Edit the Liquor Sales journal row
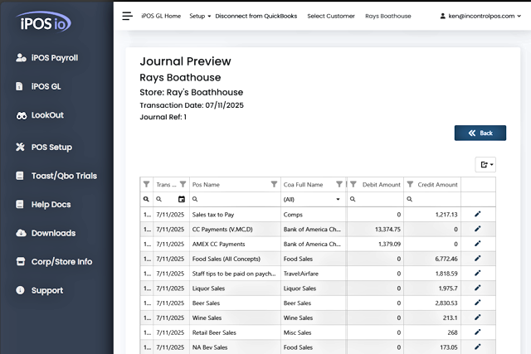The image size is (531, 354). coord(477,289)
